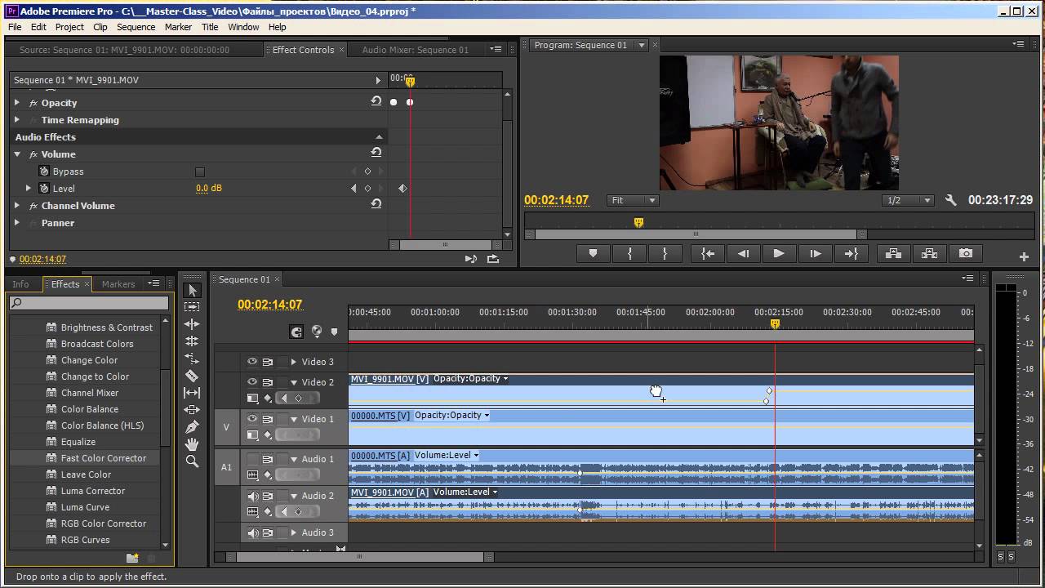Select the Razor tool

tap(192, 376)
